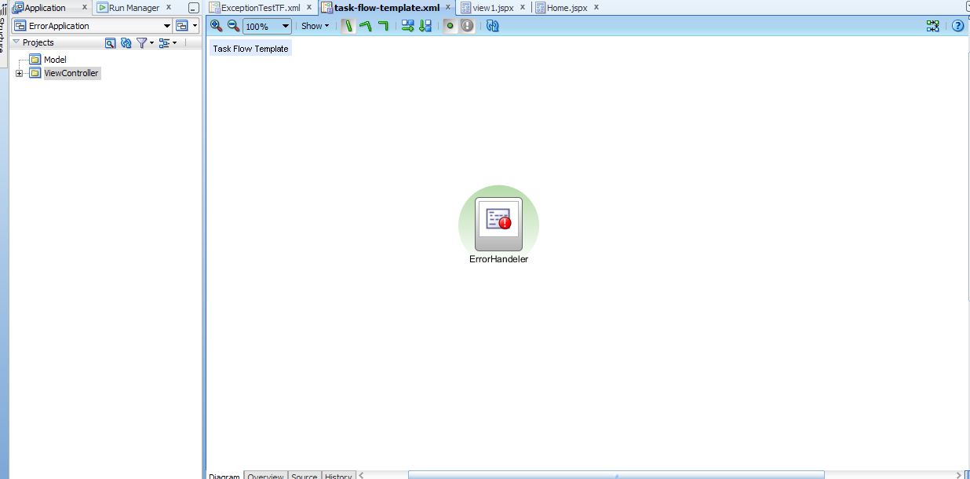The height and width of the screenshot is (479, 970).
Task: Switch to the Home.jspx tab
Action: (567, 7)
